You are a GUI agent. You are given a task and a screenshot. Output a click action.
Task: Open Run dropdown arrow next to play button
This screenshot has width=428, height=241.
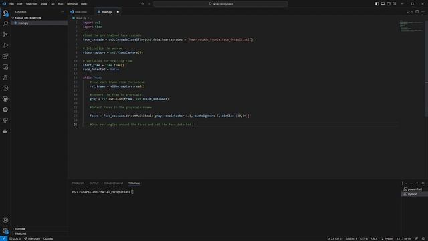(x=412, y=12)
